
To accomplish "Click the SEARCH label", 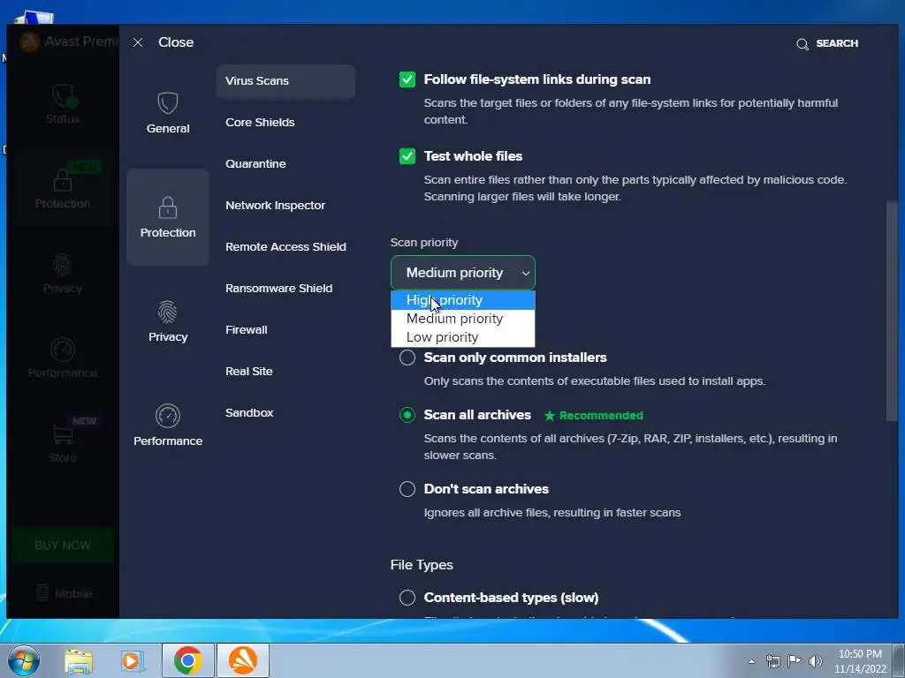I will pyautogui.click(x=837, y=43).
